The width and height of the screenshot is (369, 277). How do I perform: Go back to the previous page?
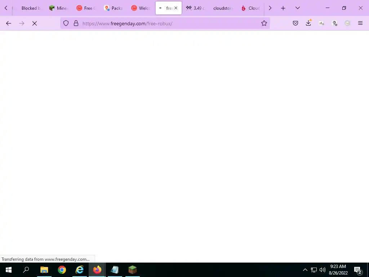click(x=9, y=23)
